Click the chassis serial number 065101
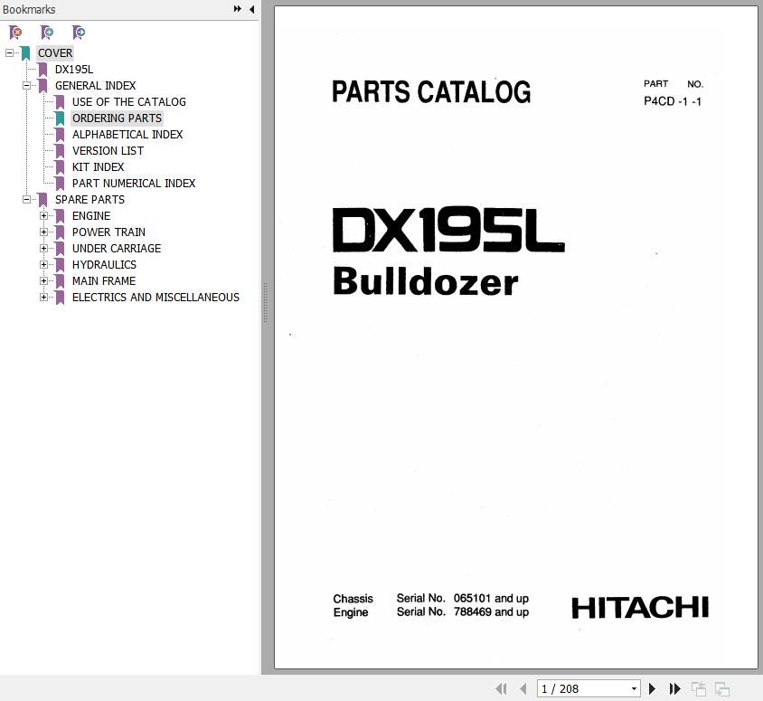This screenshot has width=763, height=701. tap(472, 598)
